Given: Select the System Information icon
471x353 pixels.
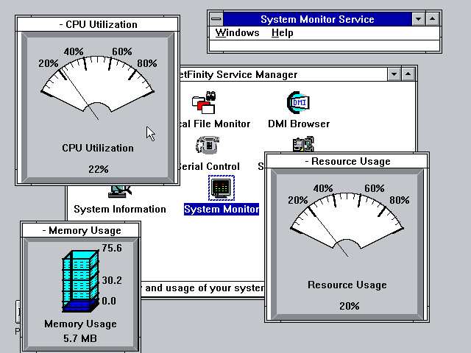Looking at the screenshot, I should coord(119,190).
